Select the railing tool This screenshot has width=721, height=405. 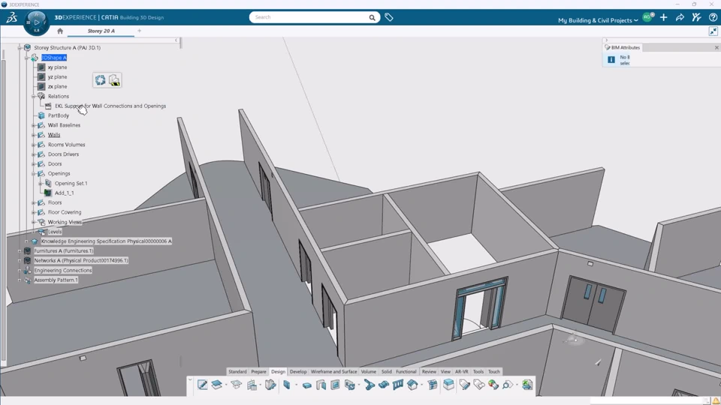point(398,385)
